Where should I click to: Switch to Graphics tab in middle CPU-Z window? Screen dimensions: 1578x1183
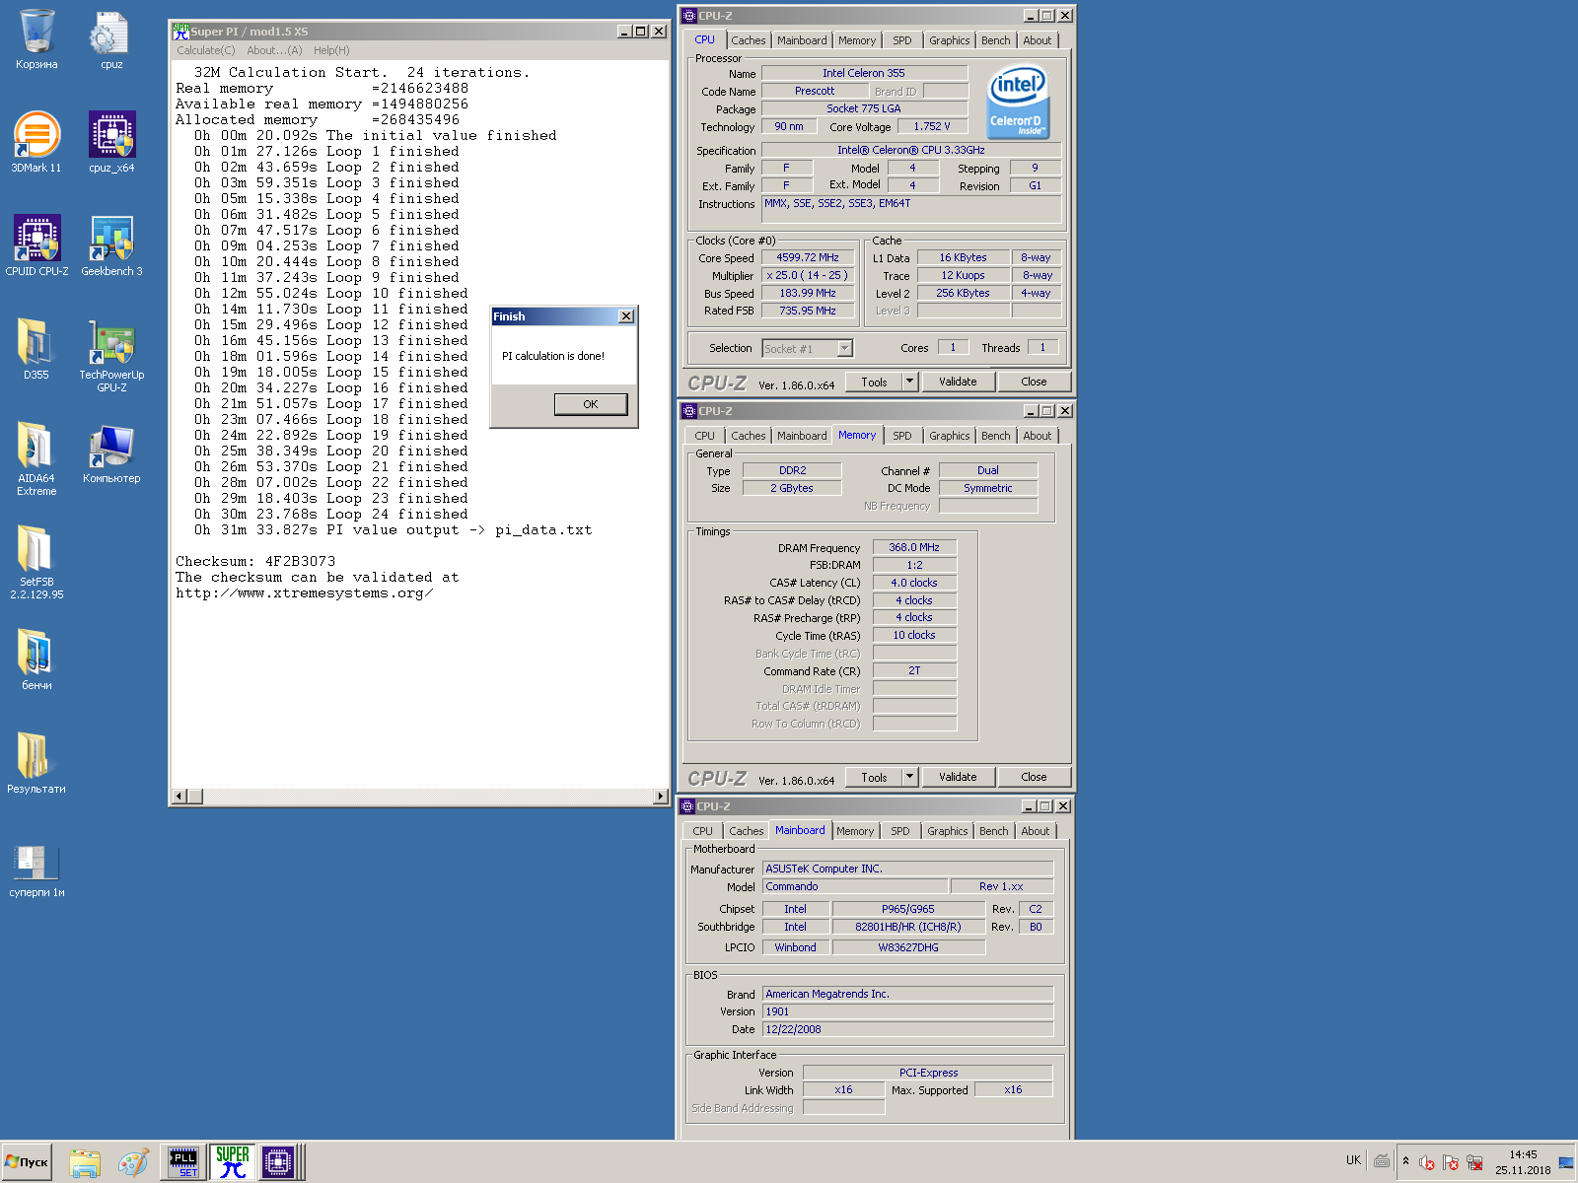coord(949,436)
